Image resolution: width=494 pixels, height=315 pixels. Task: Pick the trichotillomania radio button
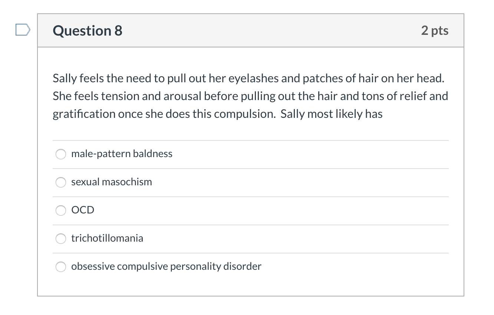coord(61,239)
